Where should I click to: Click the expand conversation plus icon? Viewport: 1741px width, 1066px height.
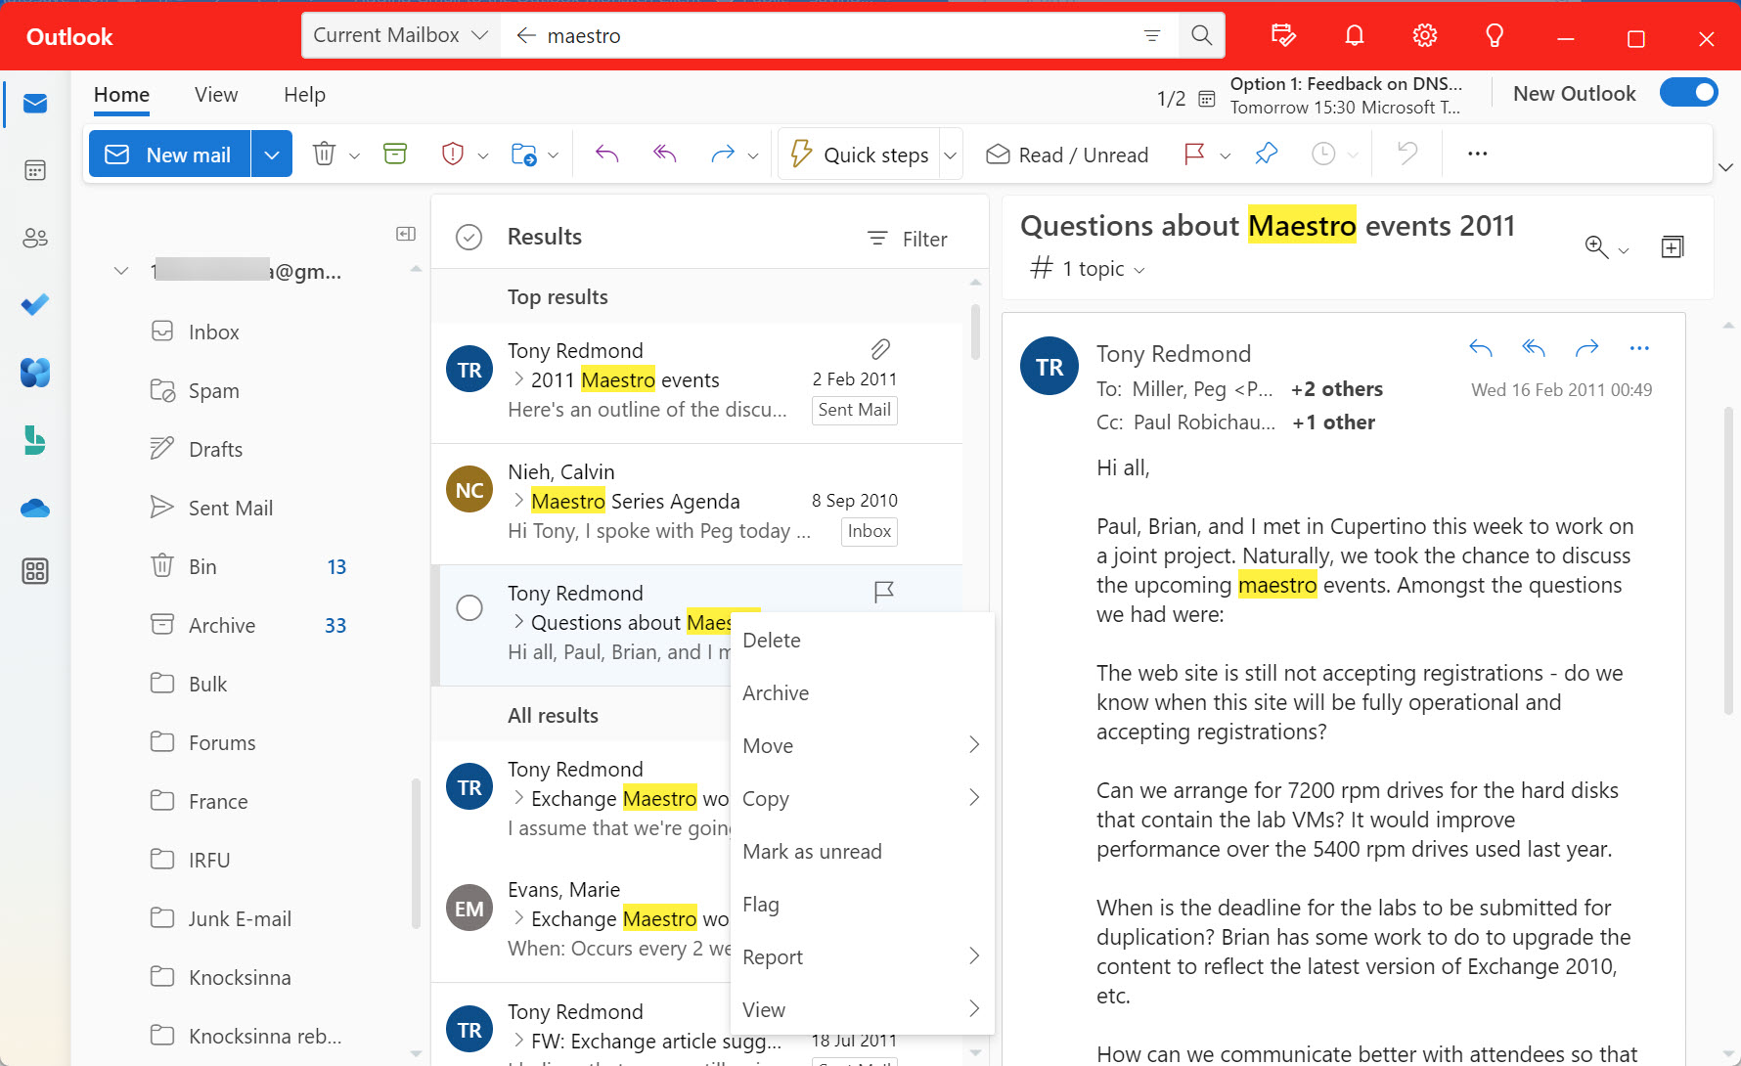click(1673, 247)
